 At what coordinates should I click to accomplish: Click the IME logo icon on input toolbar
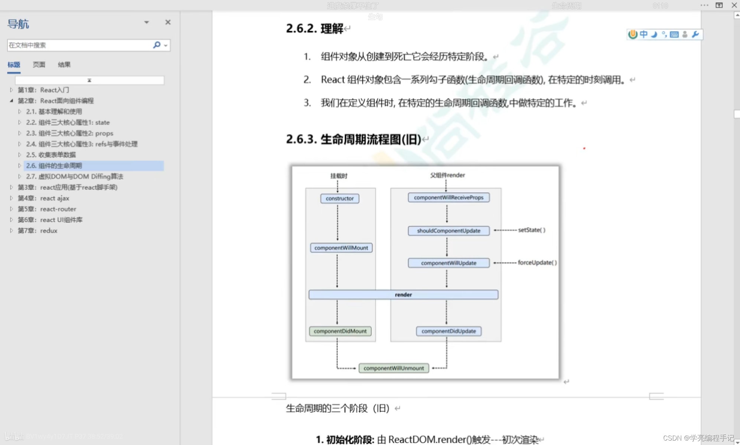click(633, 34)
